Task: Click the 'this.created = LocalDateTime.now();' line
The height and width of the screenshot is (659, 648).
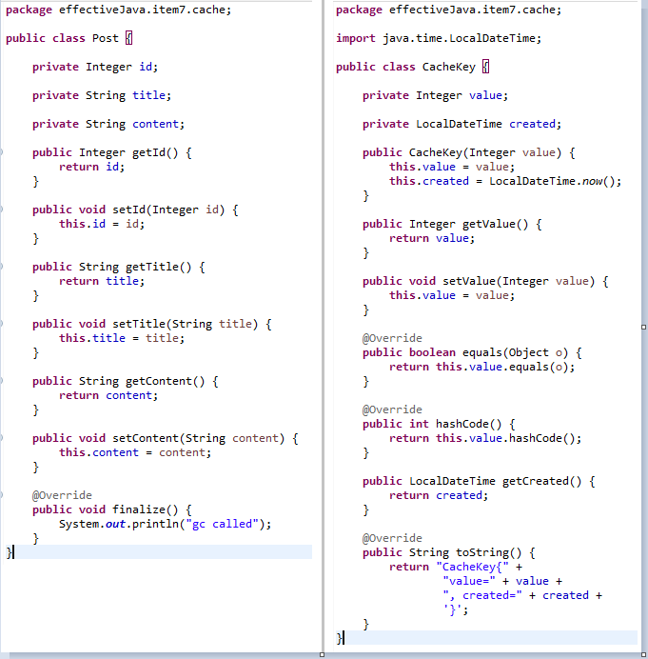Action: [x=505, y=181]
